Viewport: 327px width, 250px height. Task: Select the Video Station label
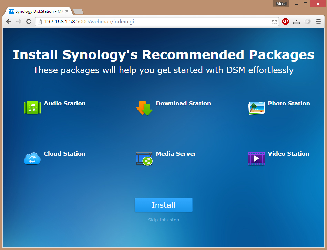click(x=289, y=154)
